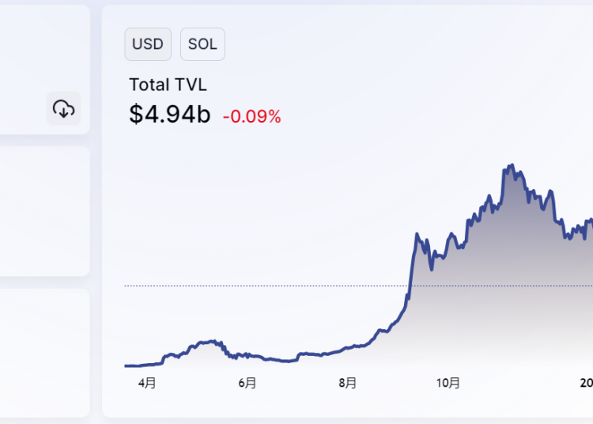Switch TVL denomination to USD
593x424 pixels.
[x=148, y=44]
